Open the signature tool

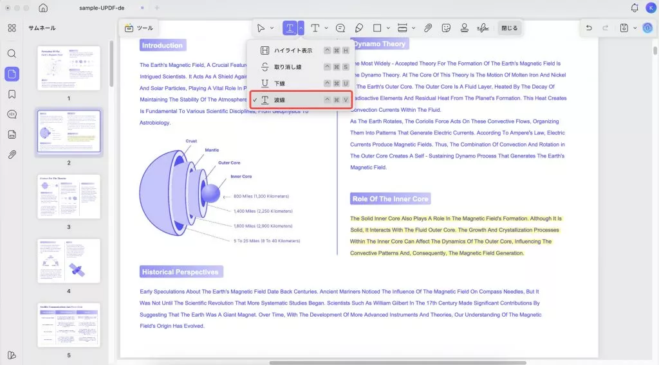click(x=483, y=28)
